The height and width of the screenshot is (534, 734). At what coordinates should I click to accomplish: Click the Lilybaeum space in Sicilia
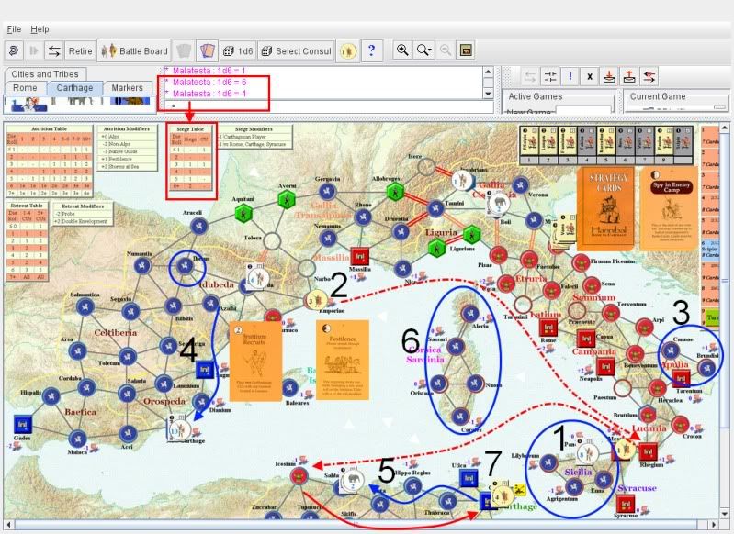point(548,463)
